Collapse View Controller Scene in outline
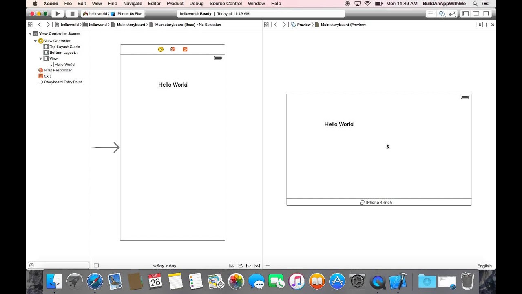 (x=30, y=34)
